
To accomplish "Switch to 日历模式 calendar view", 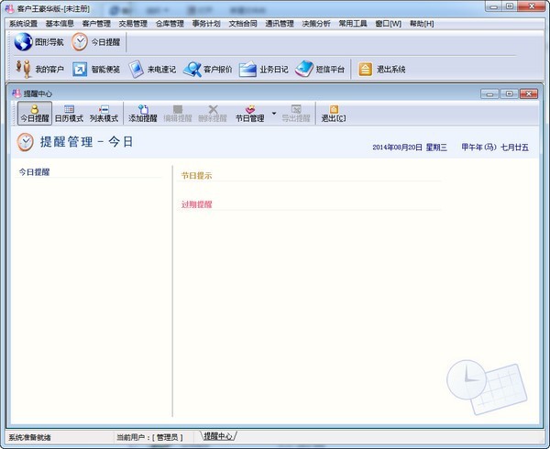I will tap(70, 114).
